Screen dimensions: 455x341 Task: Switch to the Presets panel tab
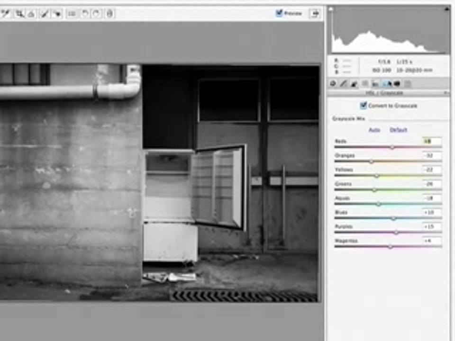(408, 84)
